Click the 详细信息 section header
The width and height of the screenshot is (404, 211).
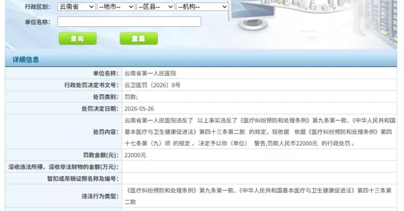pyautogui.click(x=25, y=59)
